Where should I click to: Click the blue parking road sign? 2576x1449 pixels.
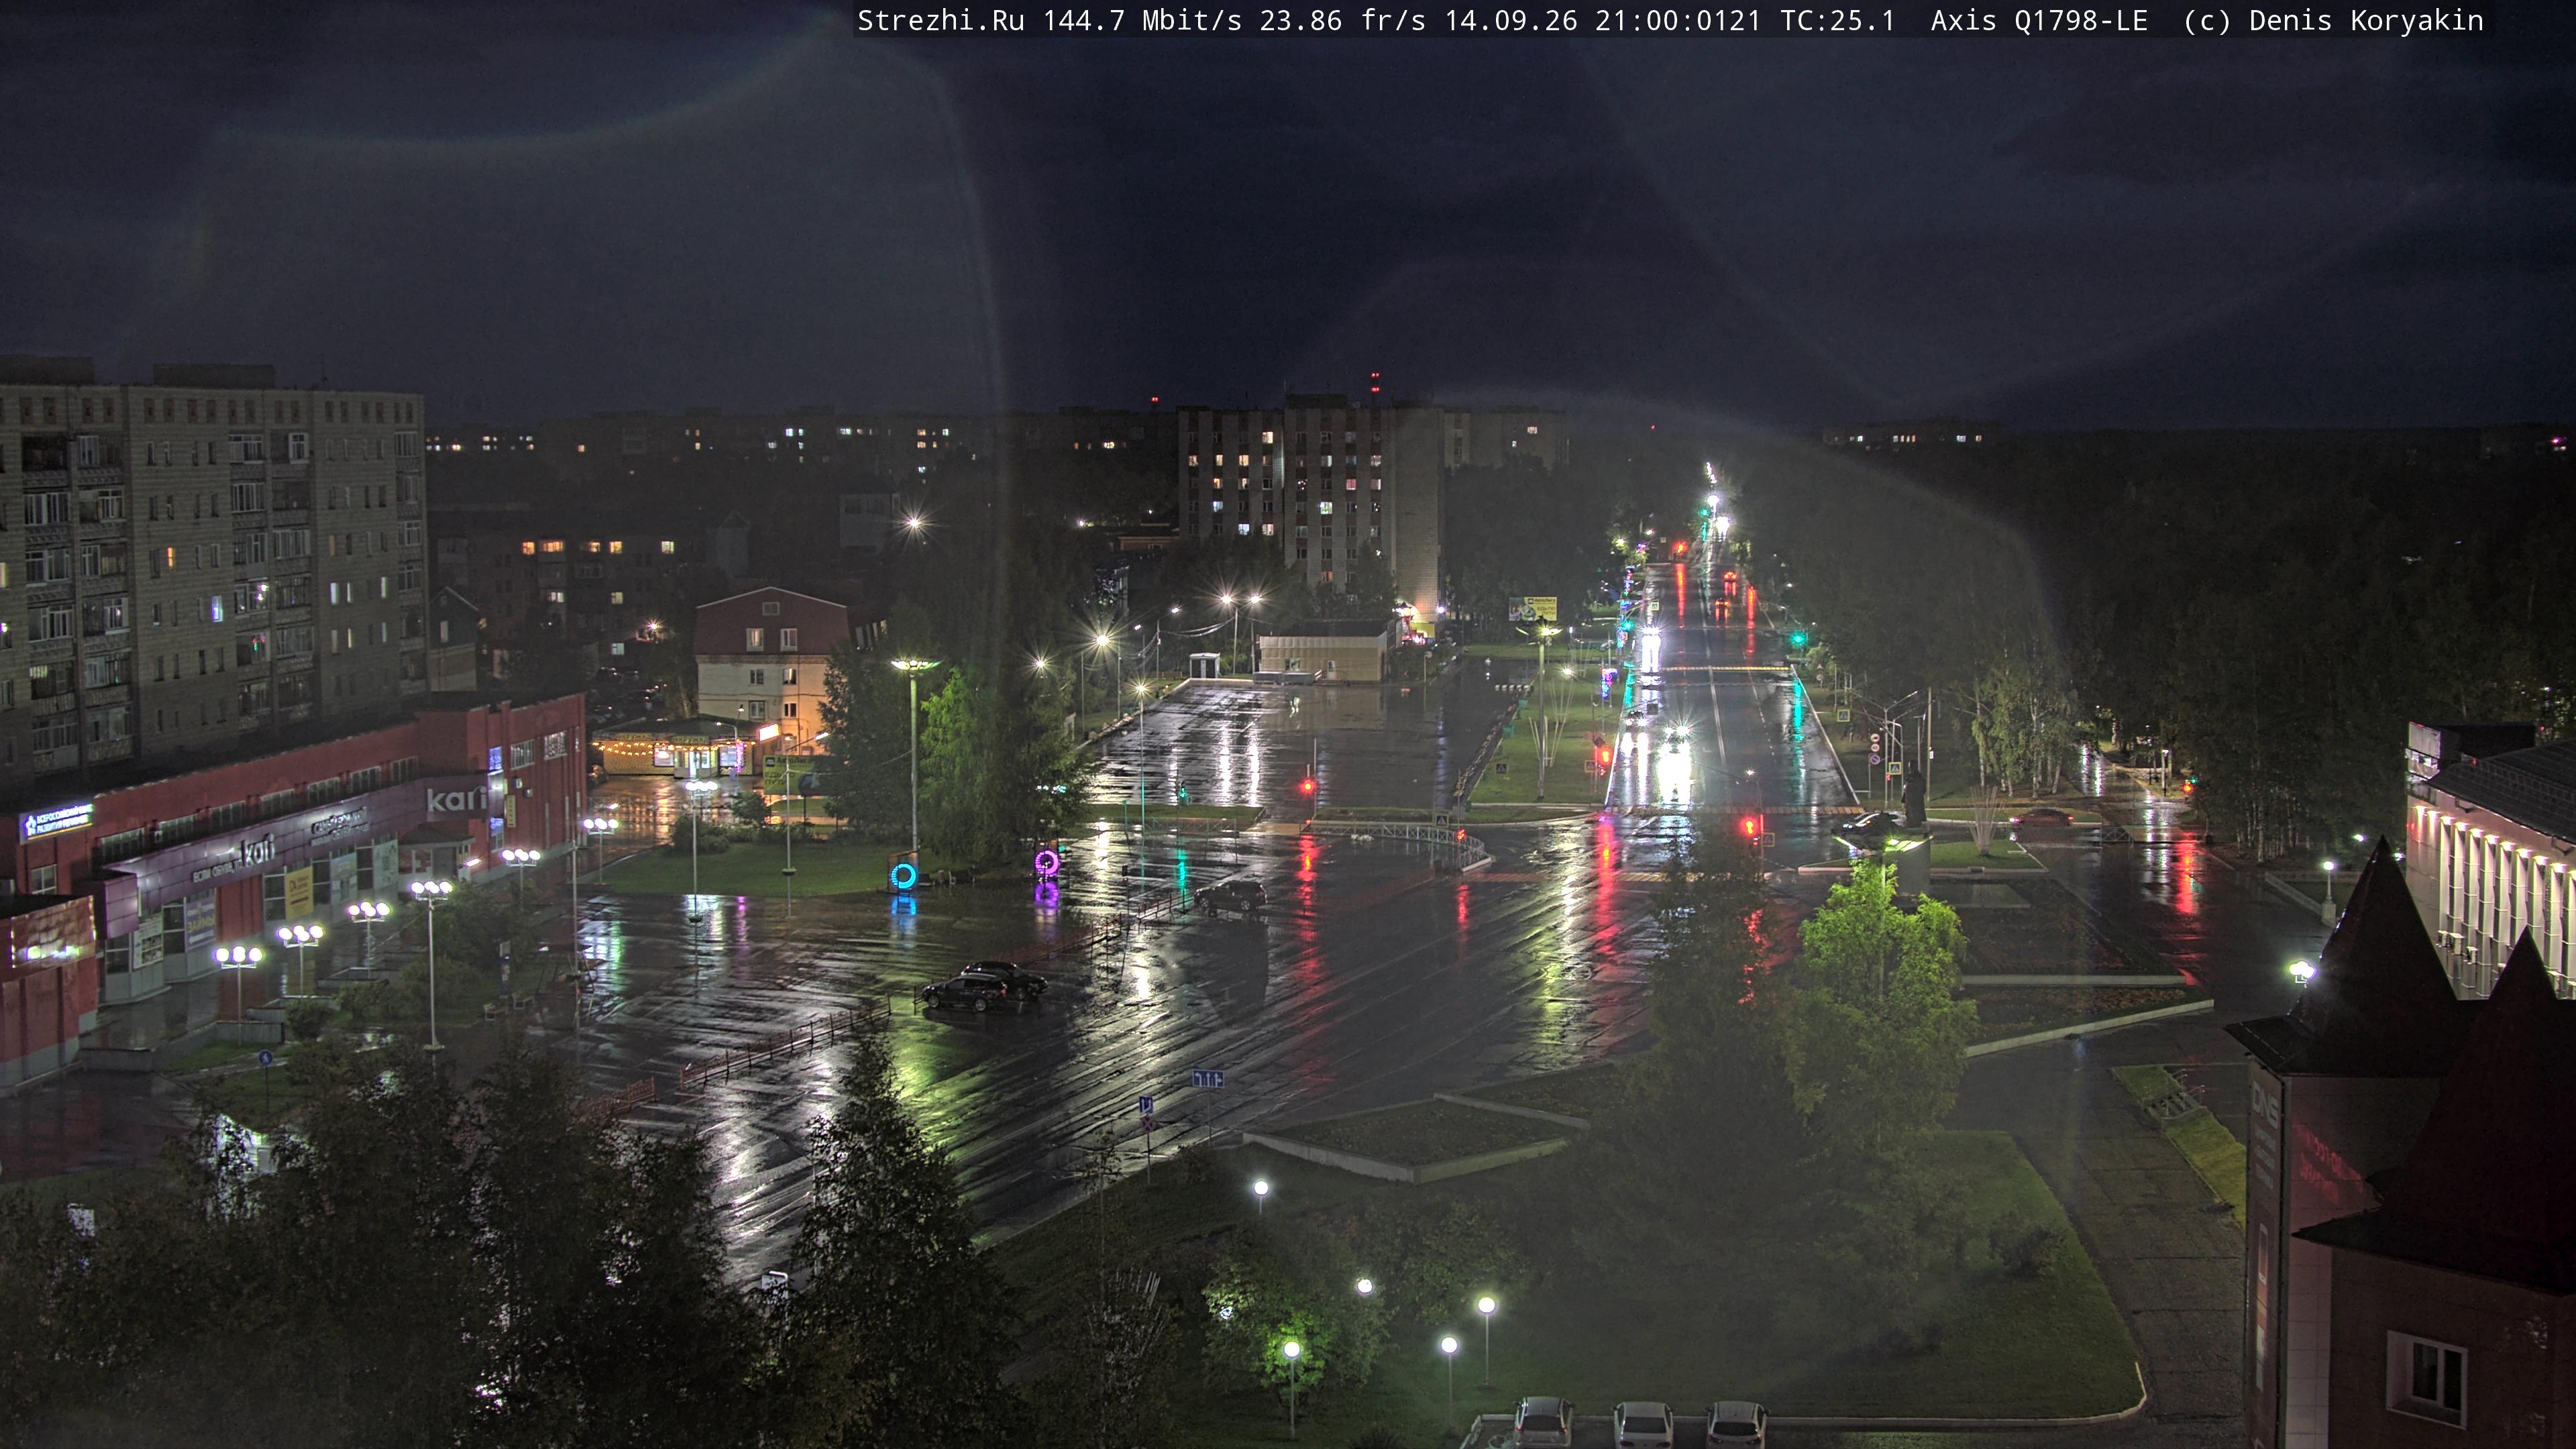click(1146, 1105)
